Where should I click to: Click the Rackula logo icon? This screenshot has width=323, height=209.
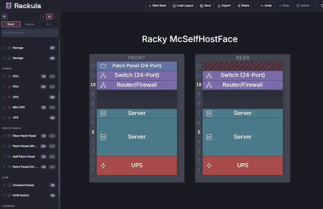[9, 6]
